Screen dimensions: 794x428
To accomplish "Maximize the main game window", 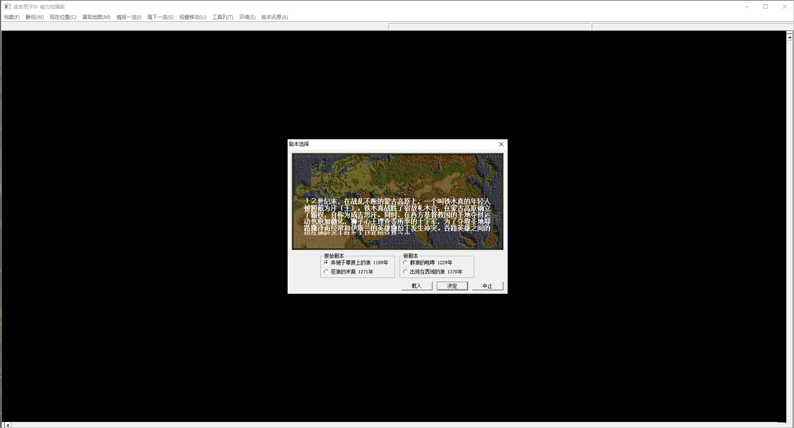I will [766, 7].
